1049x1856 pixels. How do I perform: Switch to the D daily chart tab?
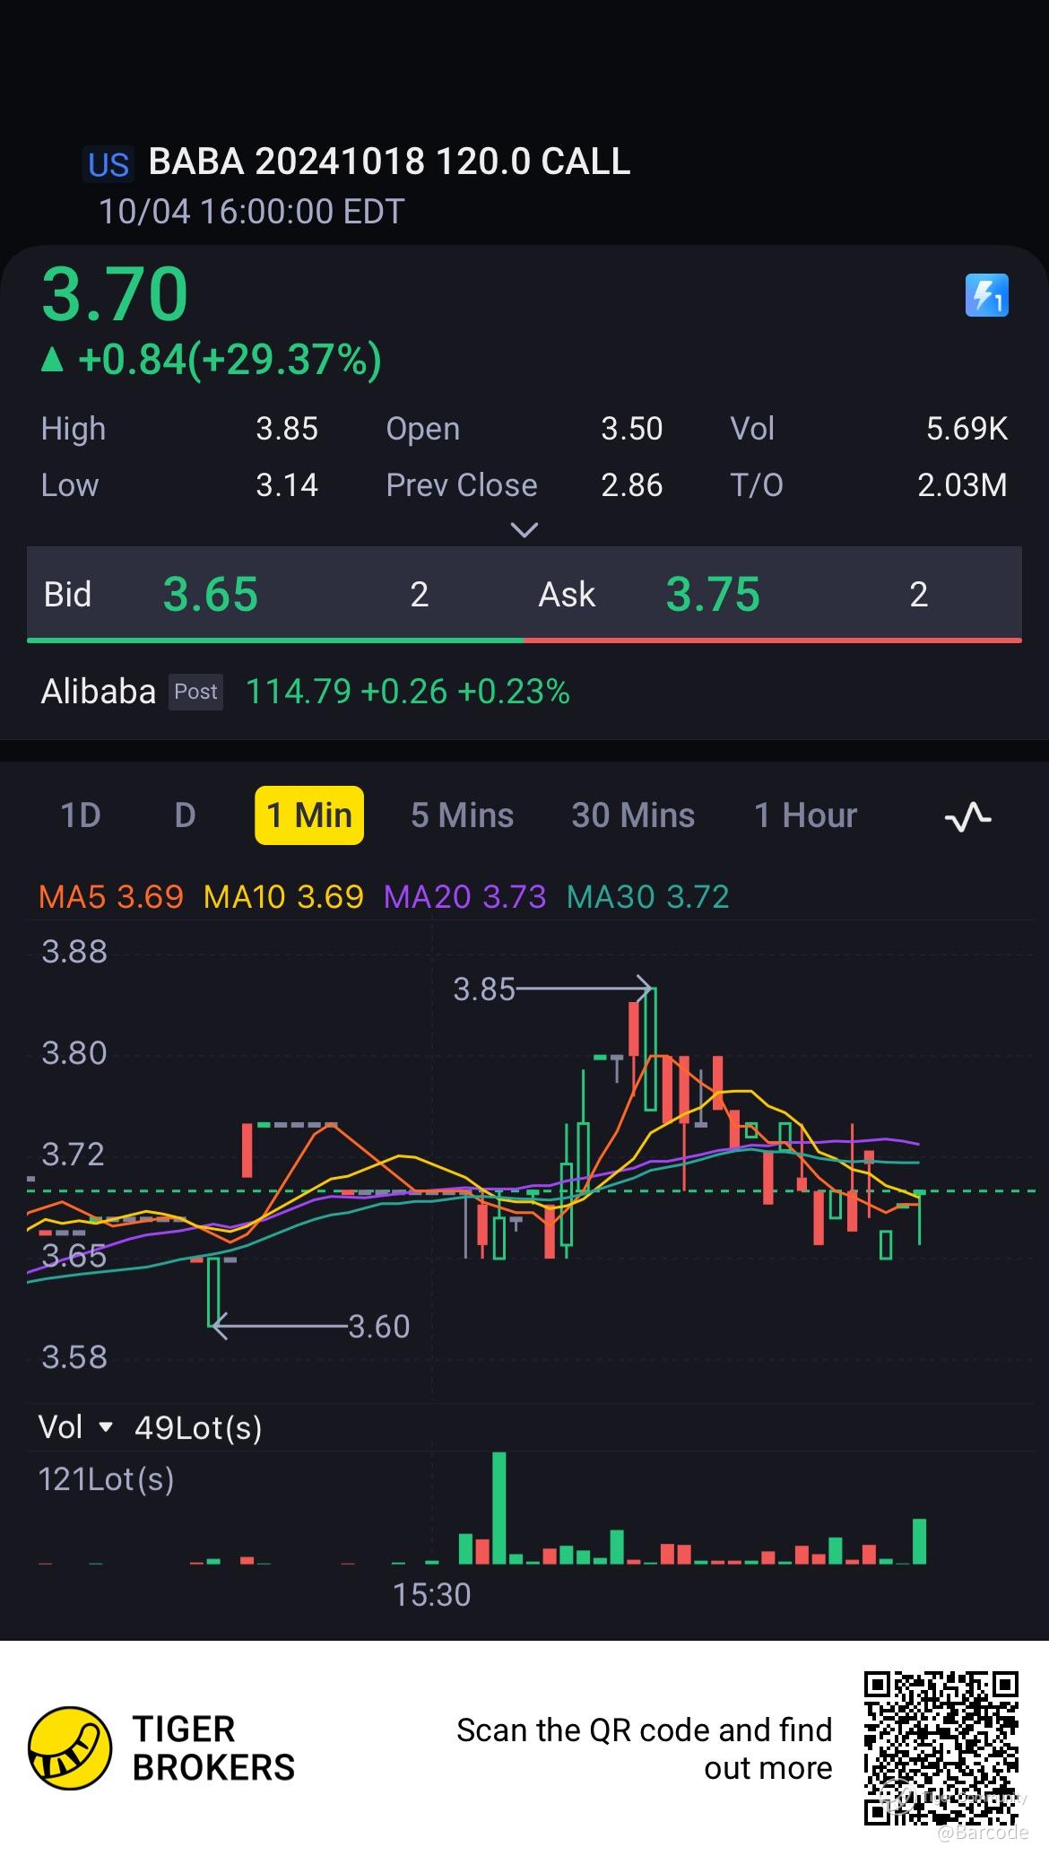tap(185, 815)
